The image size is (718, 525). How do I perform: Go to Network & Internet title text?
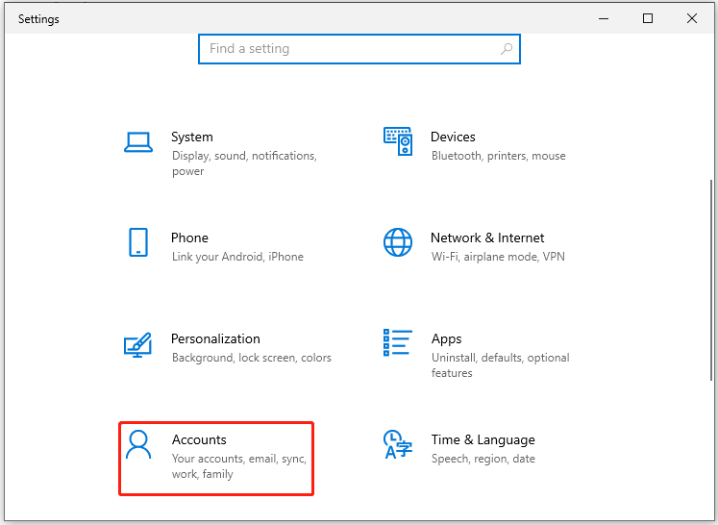coord(487,238)
